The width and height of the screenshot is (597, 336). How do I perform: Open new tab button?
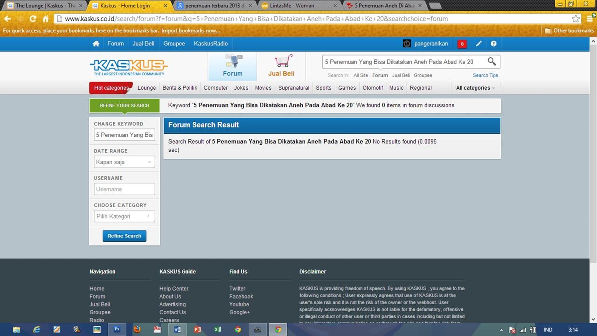(x=435, y=6)
